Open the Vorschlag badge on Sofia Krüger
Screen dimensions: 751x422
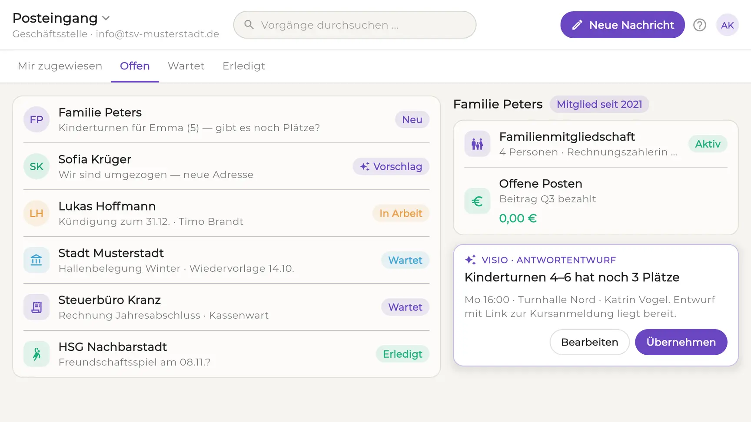[391, 166]
